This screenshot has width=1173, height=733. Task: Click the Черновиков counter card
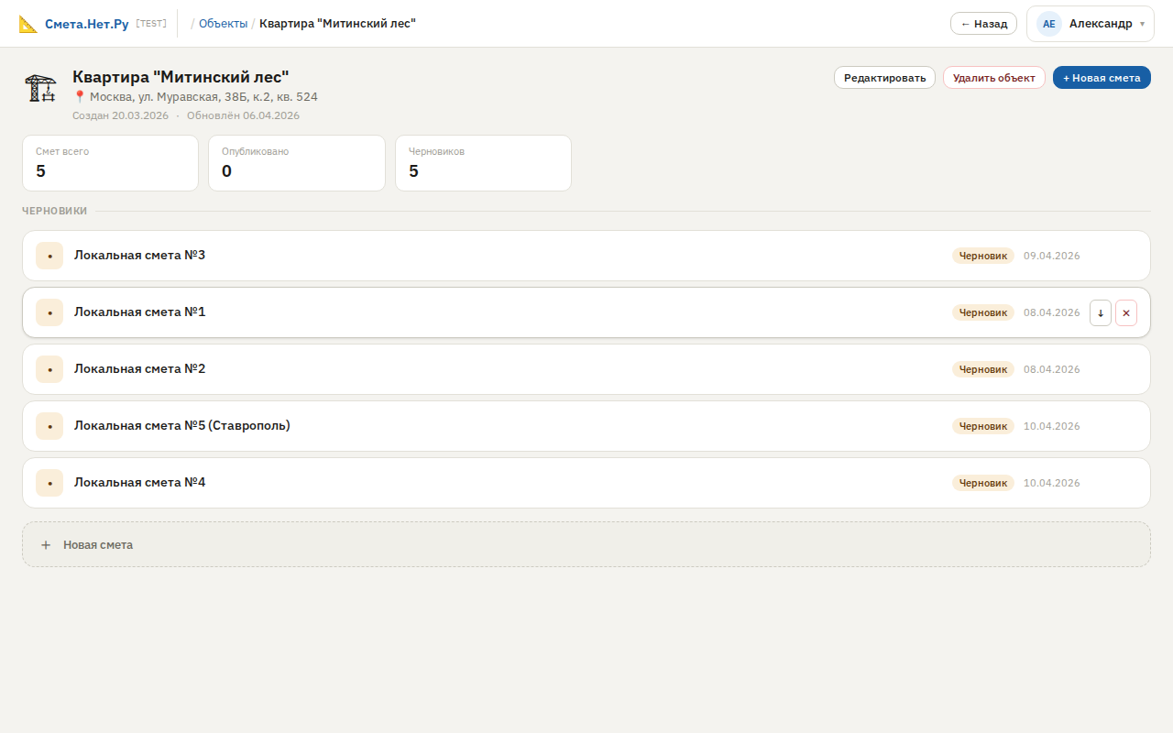coord(483,163)
